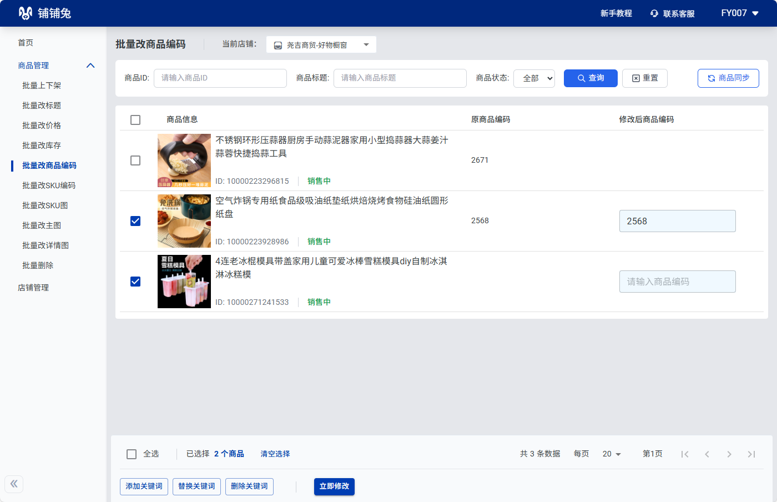Viewport: 777px width, 502px height.
Task: Go to the first page icon
Action: pos(685,454)
